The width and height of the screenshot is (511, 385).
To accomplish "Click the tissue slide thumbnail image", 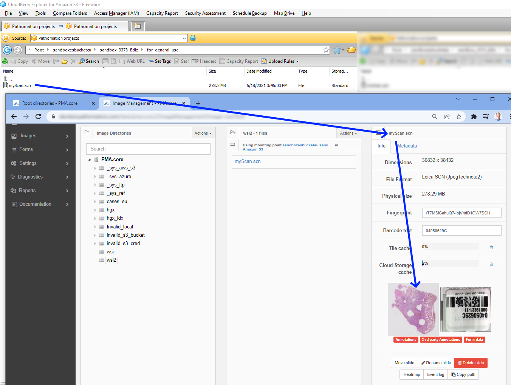I will [413, 309].
